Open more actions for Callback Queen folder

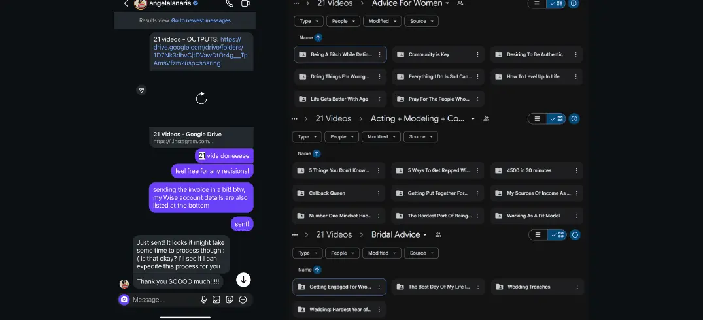click(x=379, y=193)
